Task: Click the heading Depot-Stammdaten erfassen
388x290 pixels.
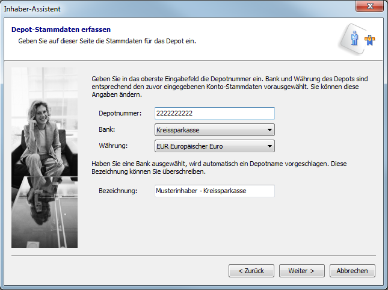Action: (x=61, y=29)
